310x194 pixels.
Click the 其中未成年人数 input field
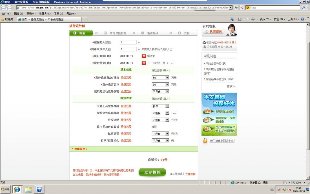pos(128,49)
